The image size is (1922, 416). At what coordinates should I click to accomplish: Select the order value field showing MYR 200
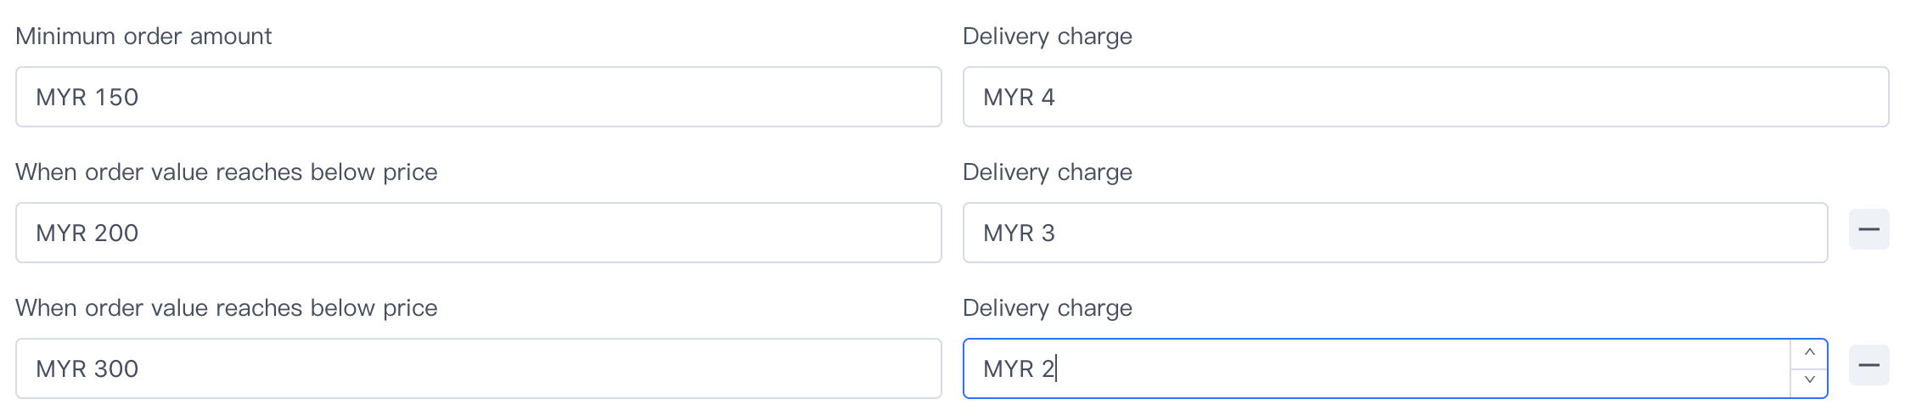coord(478,233)
